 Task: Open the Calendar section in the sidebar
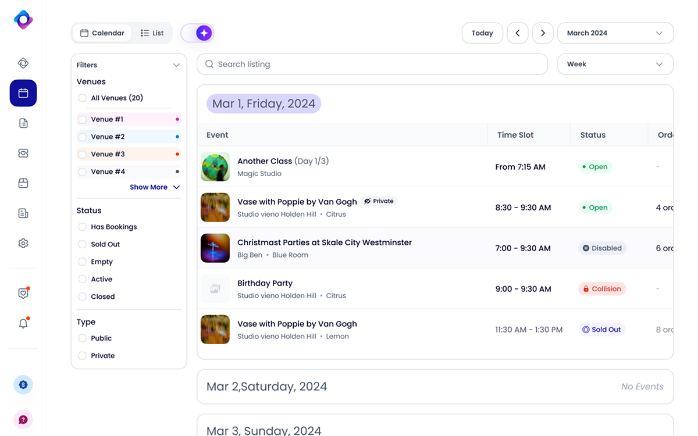tap(23, 93)
